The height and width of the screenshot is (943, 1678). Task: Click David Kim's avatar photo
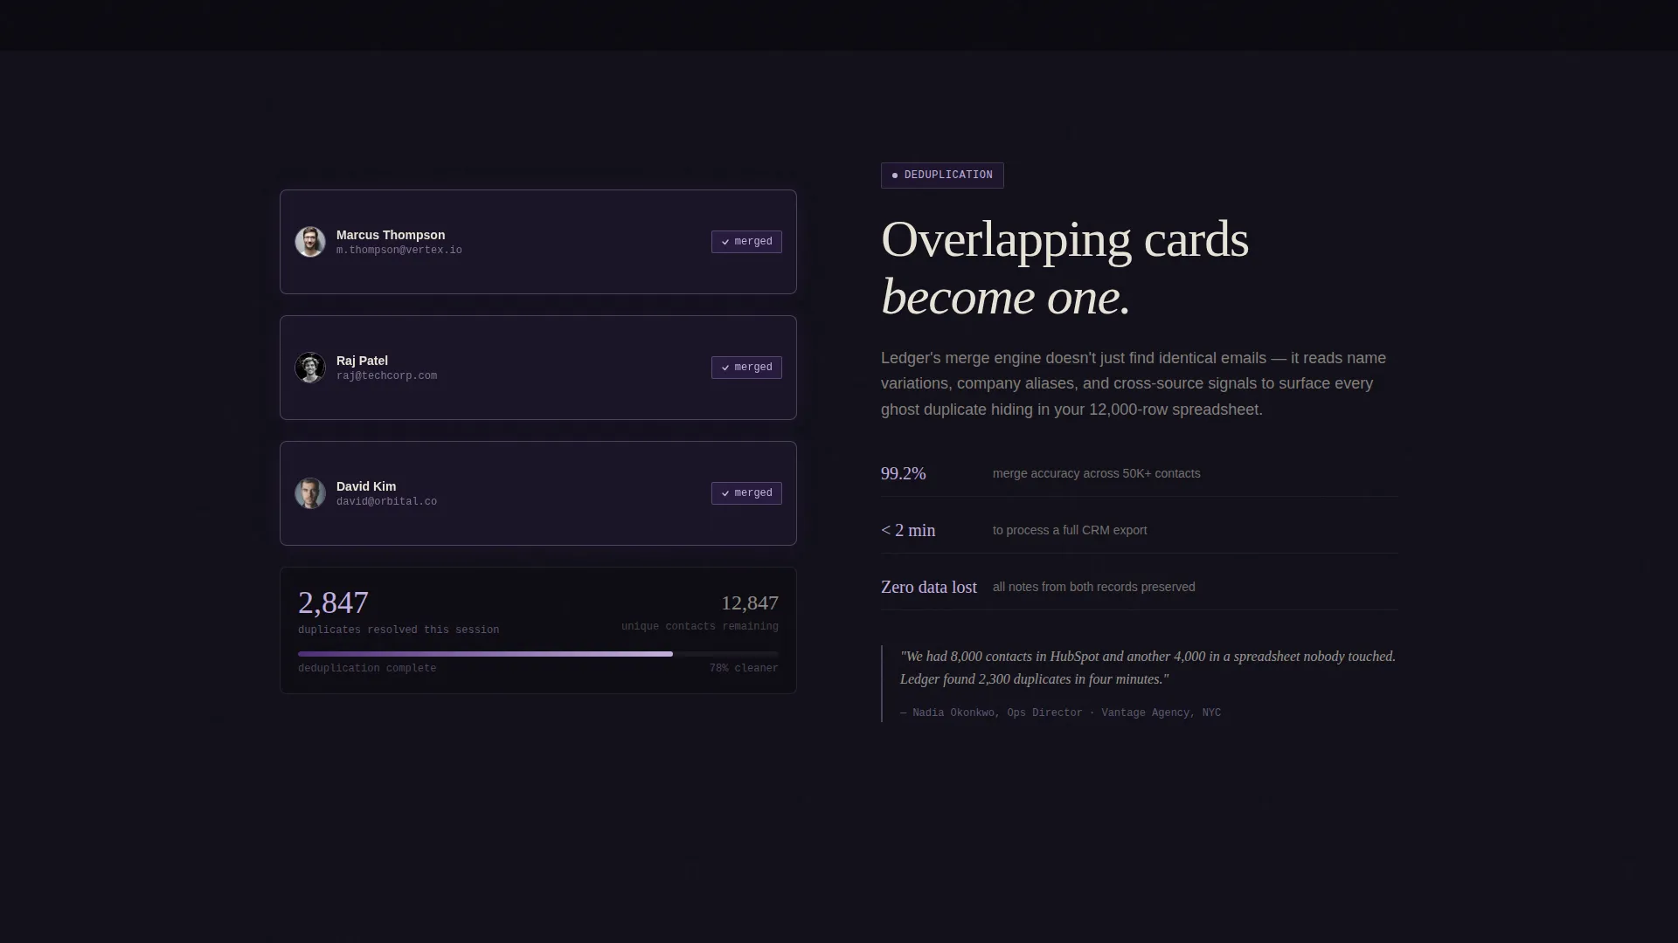[310, 493]
